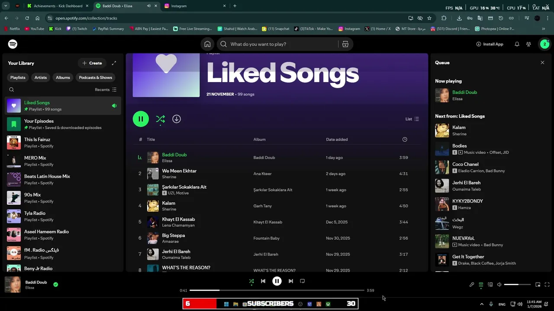Open a new browser tab
This screenshot has width=554, height=311.
(x=235, y=6)
